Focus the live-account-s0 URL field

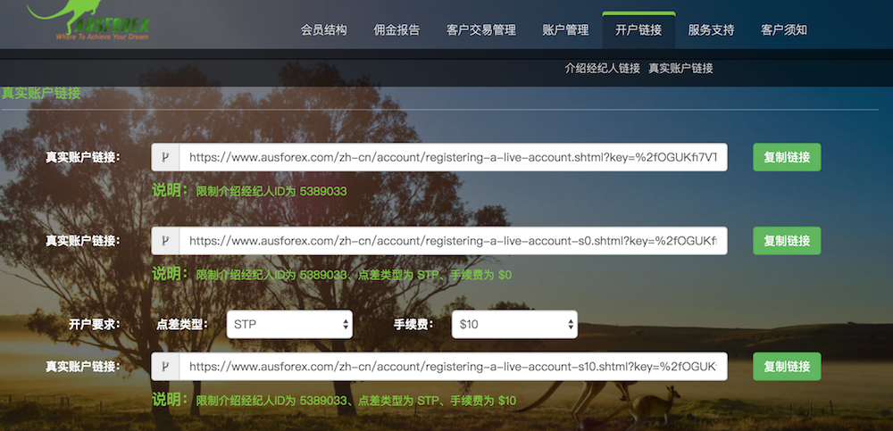pyautogui.click(x=453, y=241)
